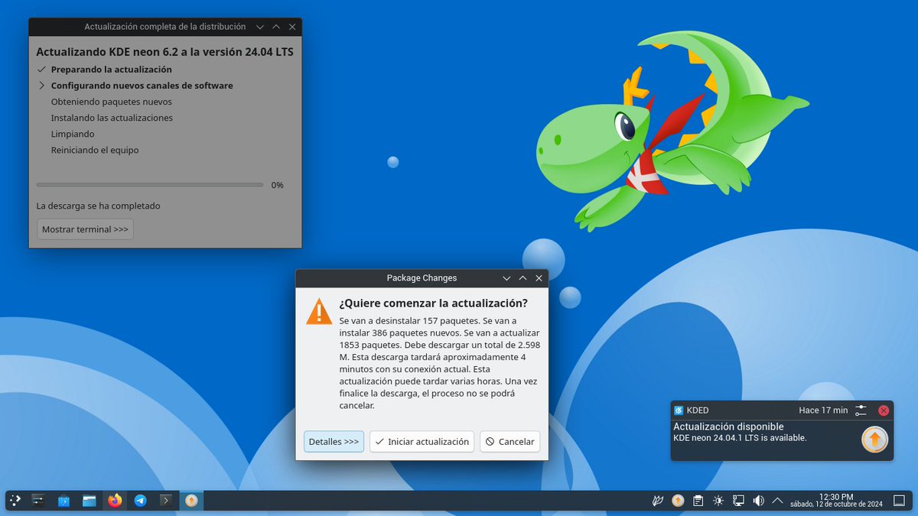Viewport: 918px width, 516px height.
Task: Click the 'Reiniciando el equipo' step
Action: pyautogui.click(x=95, y=150)
